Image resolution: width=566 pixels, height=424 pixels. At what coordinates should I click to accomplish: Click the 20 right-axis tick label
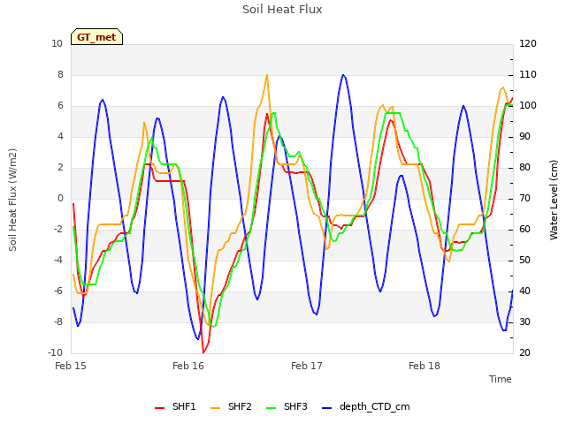coord(524,353)
